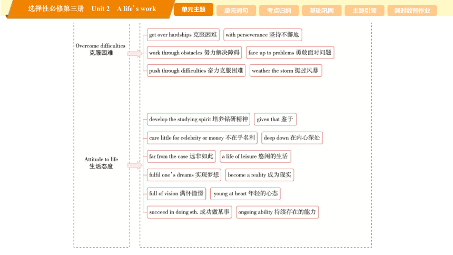Go to the 主题引领 tab
The image size is (453, 255).
pyautogui.click(x=365, y=11)
